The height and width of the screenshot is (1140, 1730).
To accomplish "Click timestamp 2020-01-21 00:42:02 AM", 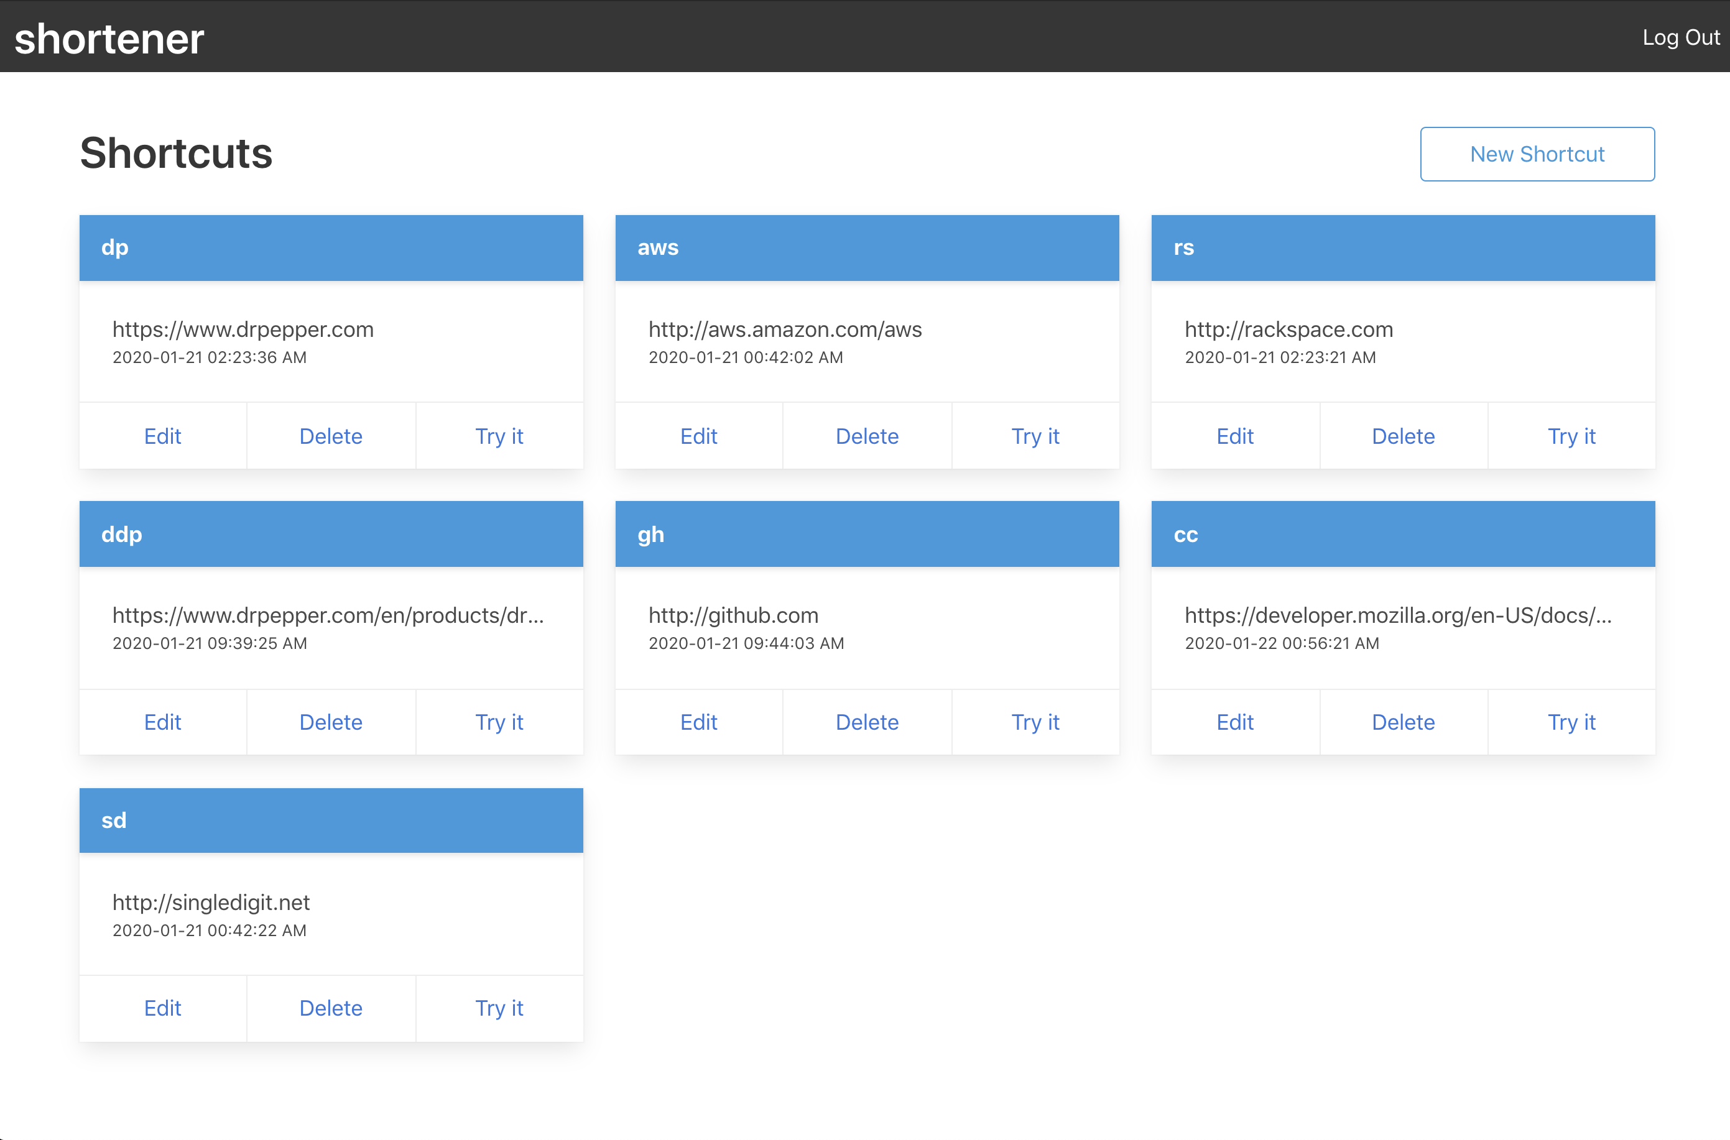I will coord(746,357).
